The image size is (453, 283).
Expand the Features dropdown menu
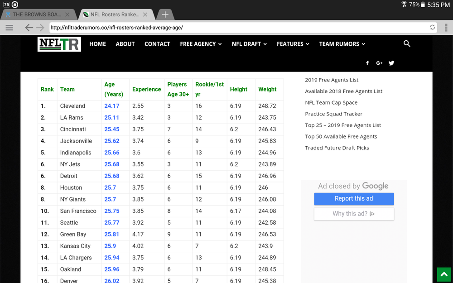coord(293,44)
